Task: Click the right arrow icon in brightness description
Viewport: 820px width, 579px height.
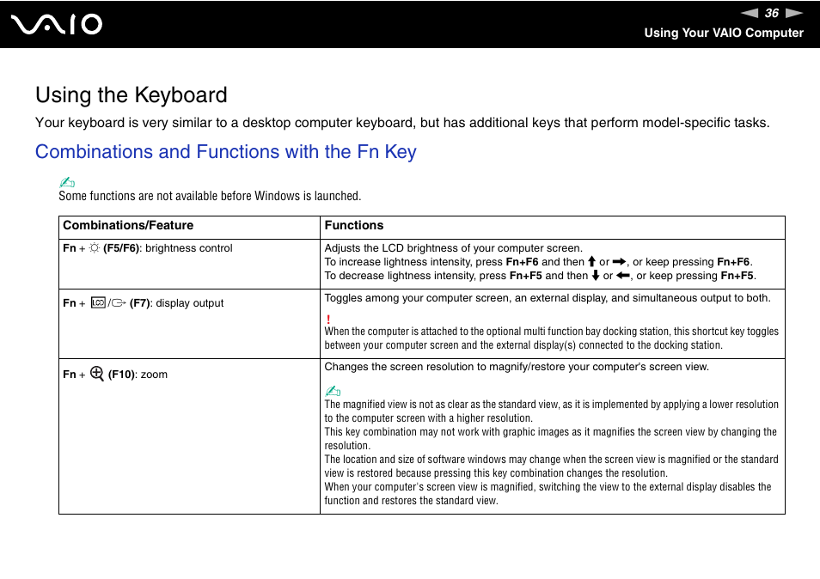Action: coord(619,262)
